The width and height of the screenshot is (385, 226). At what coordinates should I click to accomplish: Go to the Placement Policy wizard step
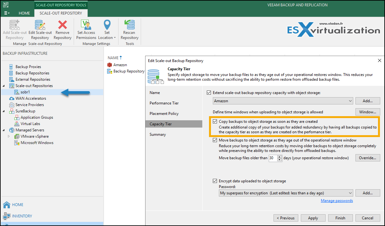174,114
